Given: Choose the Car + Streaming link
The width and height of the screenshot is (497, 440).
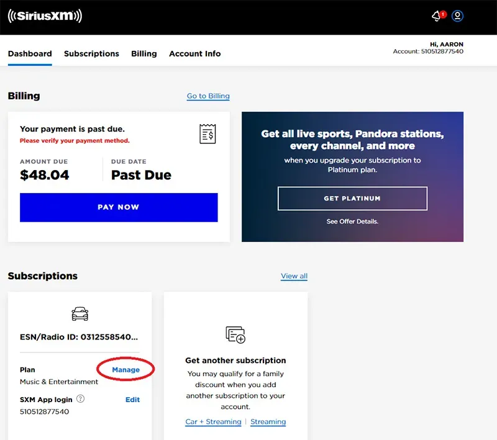Looking at the screenshot, I should (213, 422).
